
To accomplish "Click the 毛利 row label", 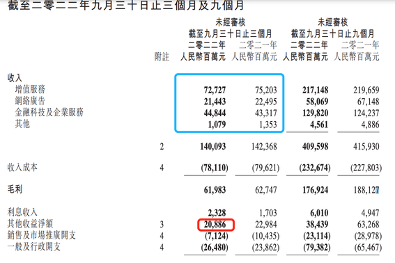I will (x=15, y=189).
